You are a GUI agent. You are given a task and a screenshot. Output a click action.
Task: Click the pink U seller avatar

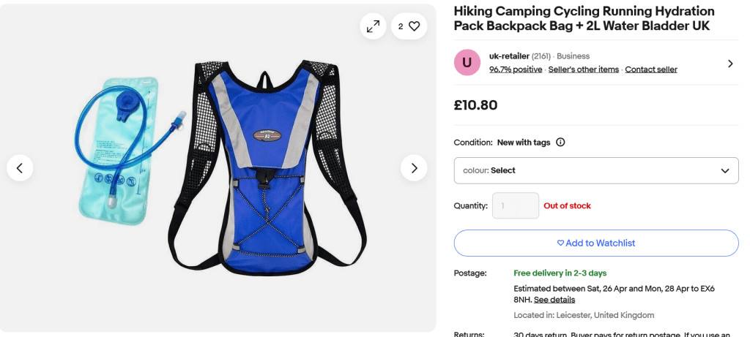point(467,63)
